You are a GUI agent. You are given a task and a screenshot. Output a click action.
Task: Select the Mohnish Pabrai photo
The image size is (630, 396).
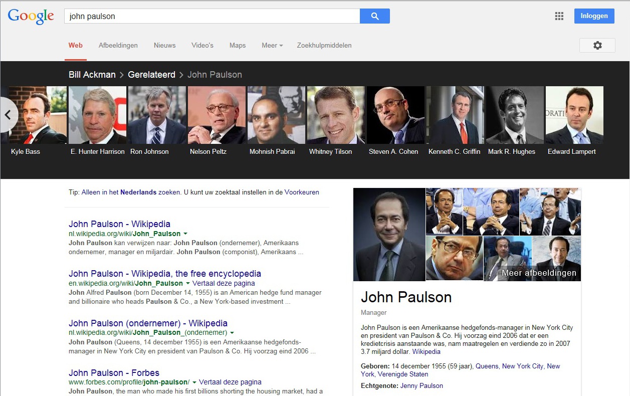pyautogui.click(x=276, y=115)
